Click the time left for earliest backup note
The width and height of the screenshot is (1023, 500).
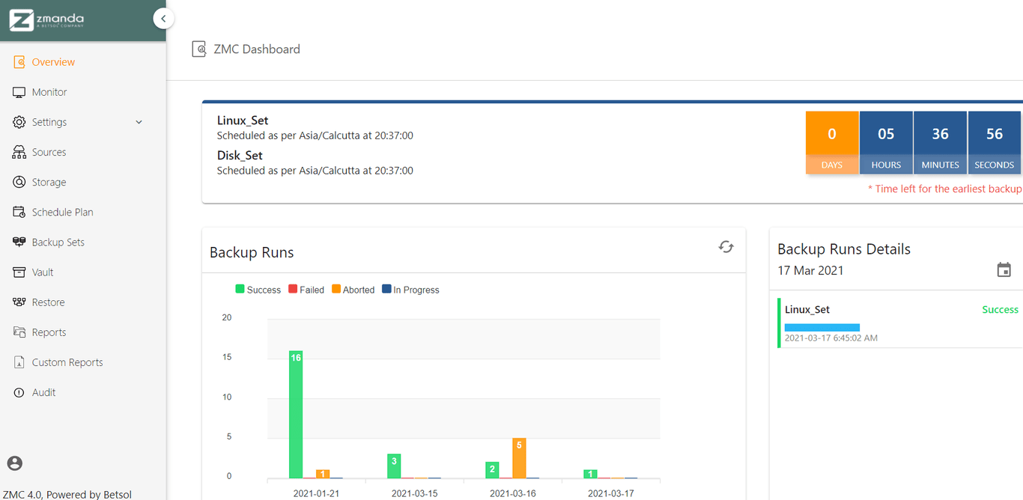[945, 189]
